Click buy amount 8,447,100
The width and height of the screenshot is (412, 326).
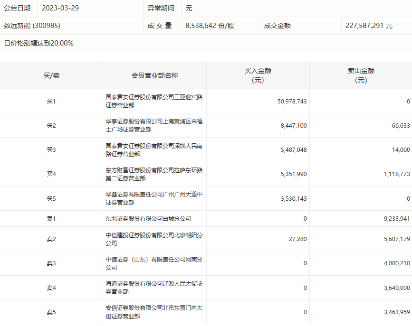coord(294,125)
